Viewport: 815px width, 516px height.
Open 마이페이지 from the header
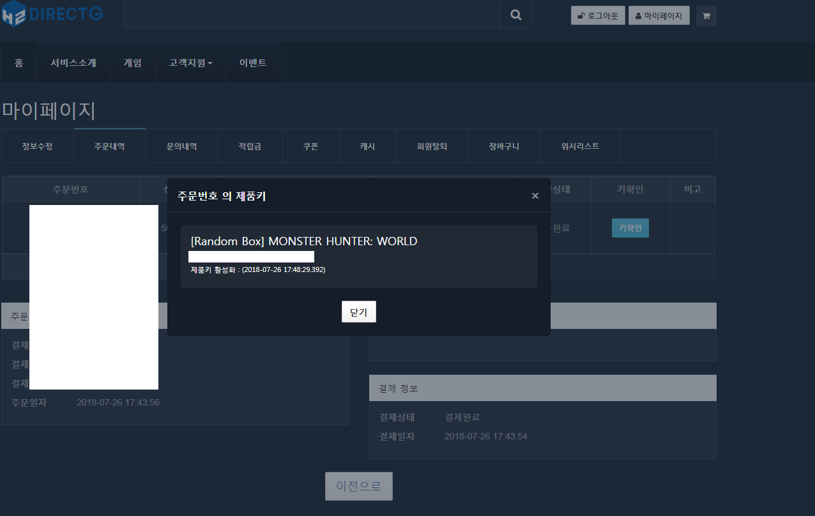tap(659, 16)
